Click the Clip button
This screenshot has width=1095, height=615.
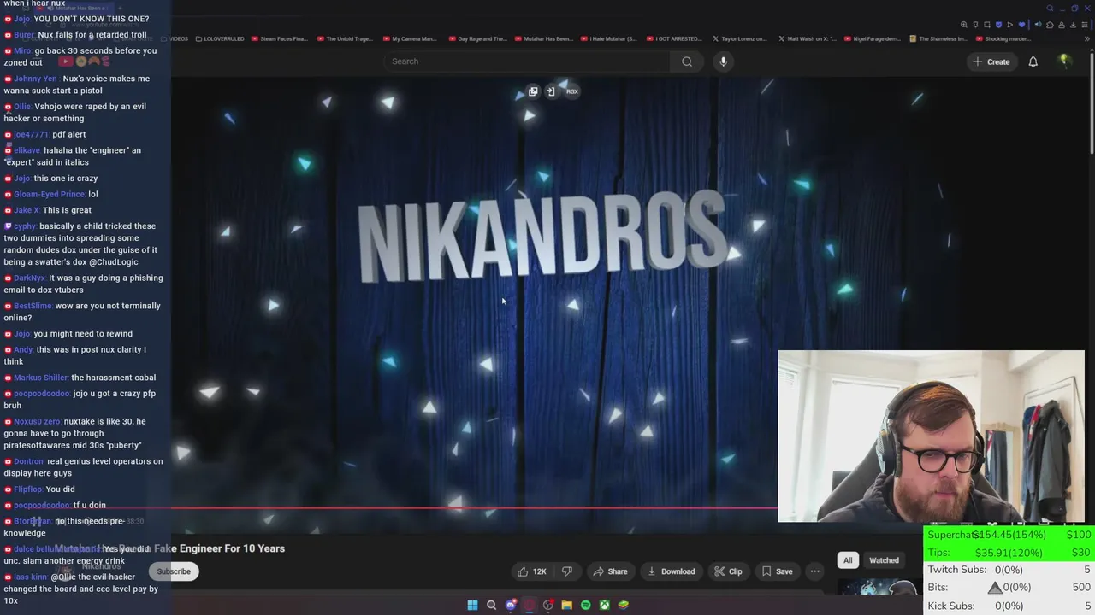[729, 571]
